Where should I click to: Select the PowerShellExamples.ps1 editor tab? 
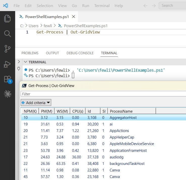click(x=47, y=17)
